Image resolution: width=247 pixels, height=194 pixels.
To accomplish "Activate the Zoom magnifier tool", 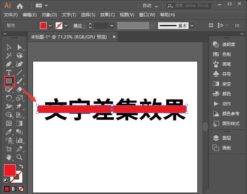I will [19, 157].
